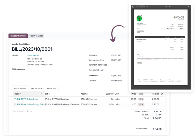The width and height of the screenshot is (195, 136).
Task: Switch to the Journal Items tab
Action: [x=36, y=88]
